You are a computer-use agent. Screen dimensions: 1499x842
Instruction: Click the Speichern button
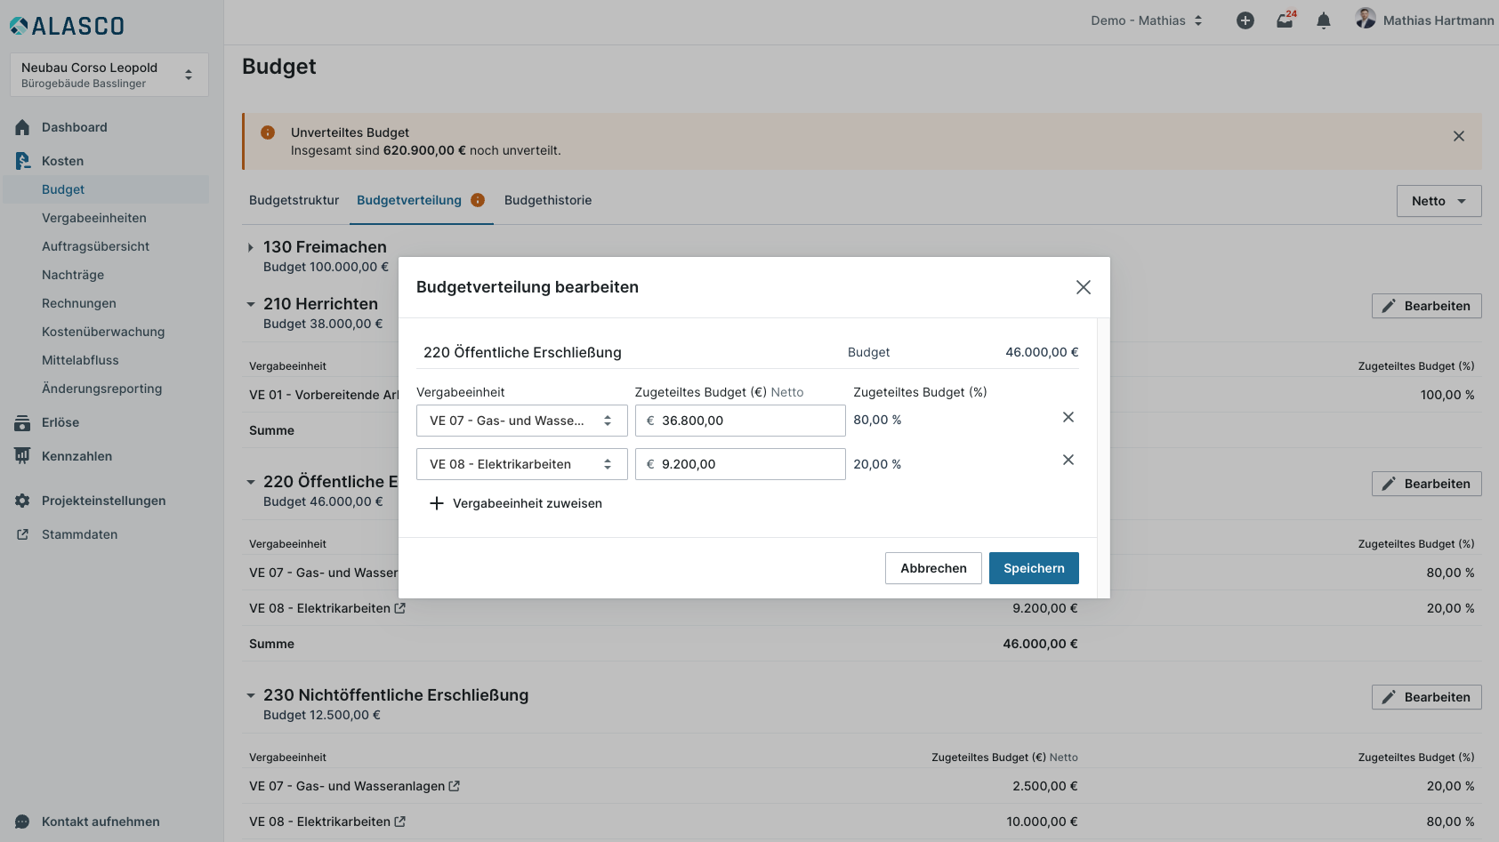click(x=1033, y=568)
